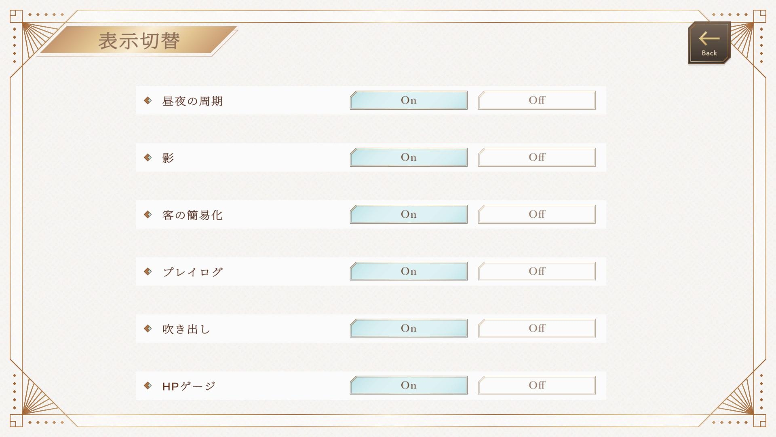776x437 pixels.
Task: Disable the 影 shadow setting
Action: point(537,157)
